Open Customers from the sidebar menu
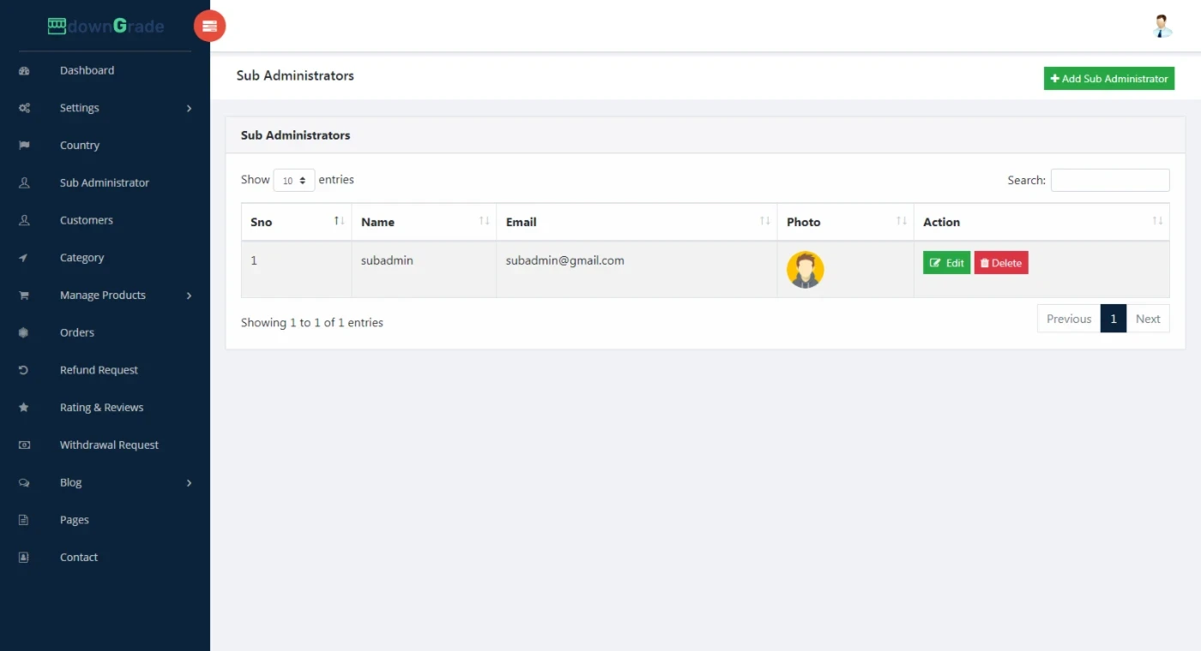The image size is (1201, 651). pyautogui.click(x=86, y=220)
